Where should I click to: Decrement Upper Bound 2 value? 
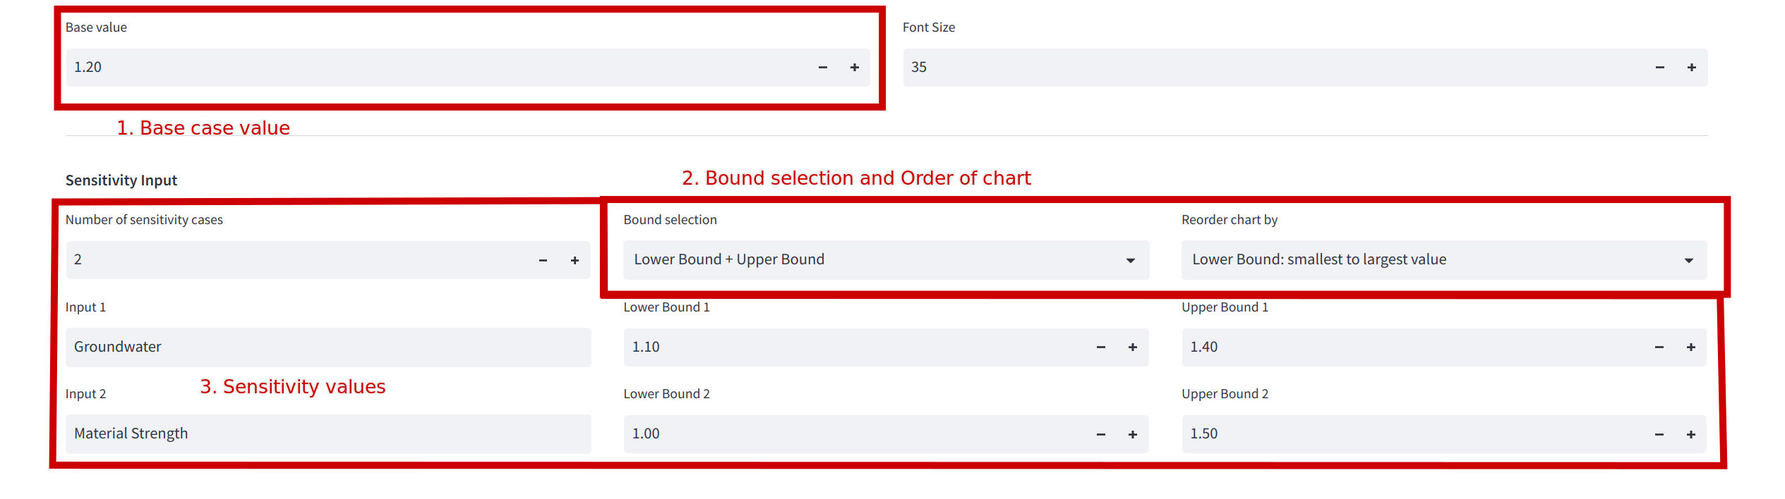(x=1659, y=435)
